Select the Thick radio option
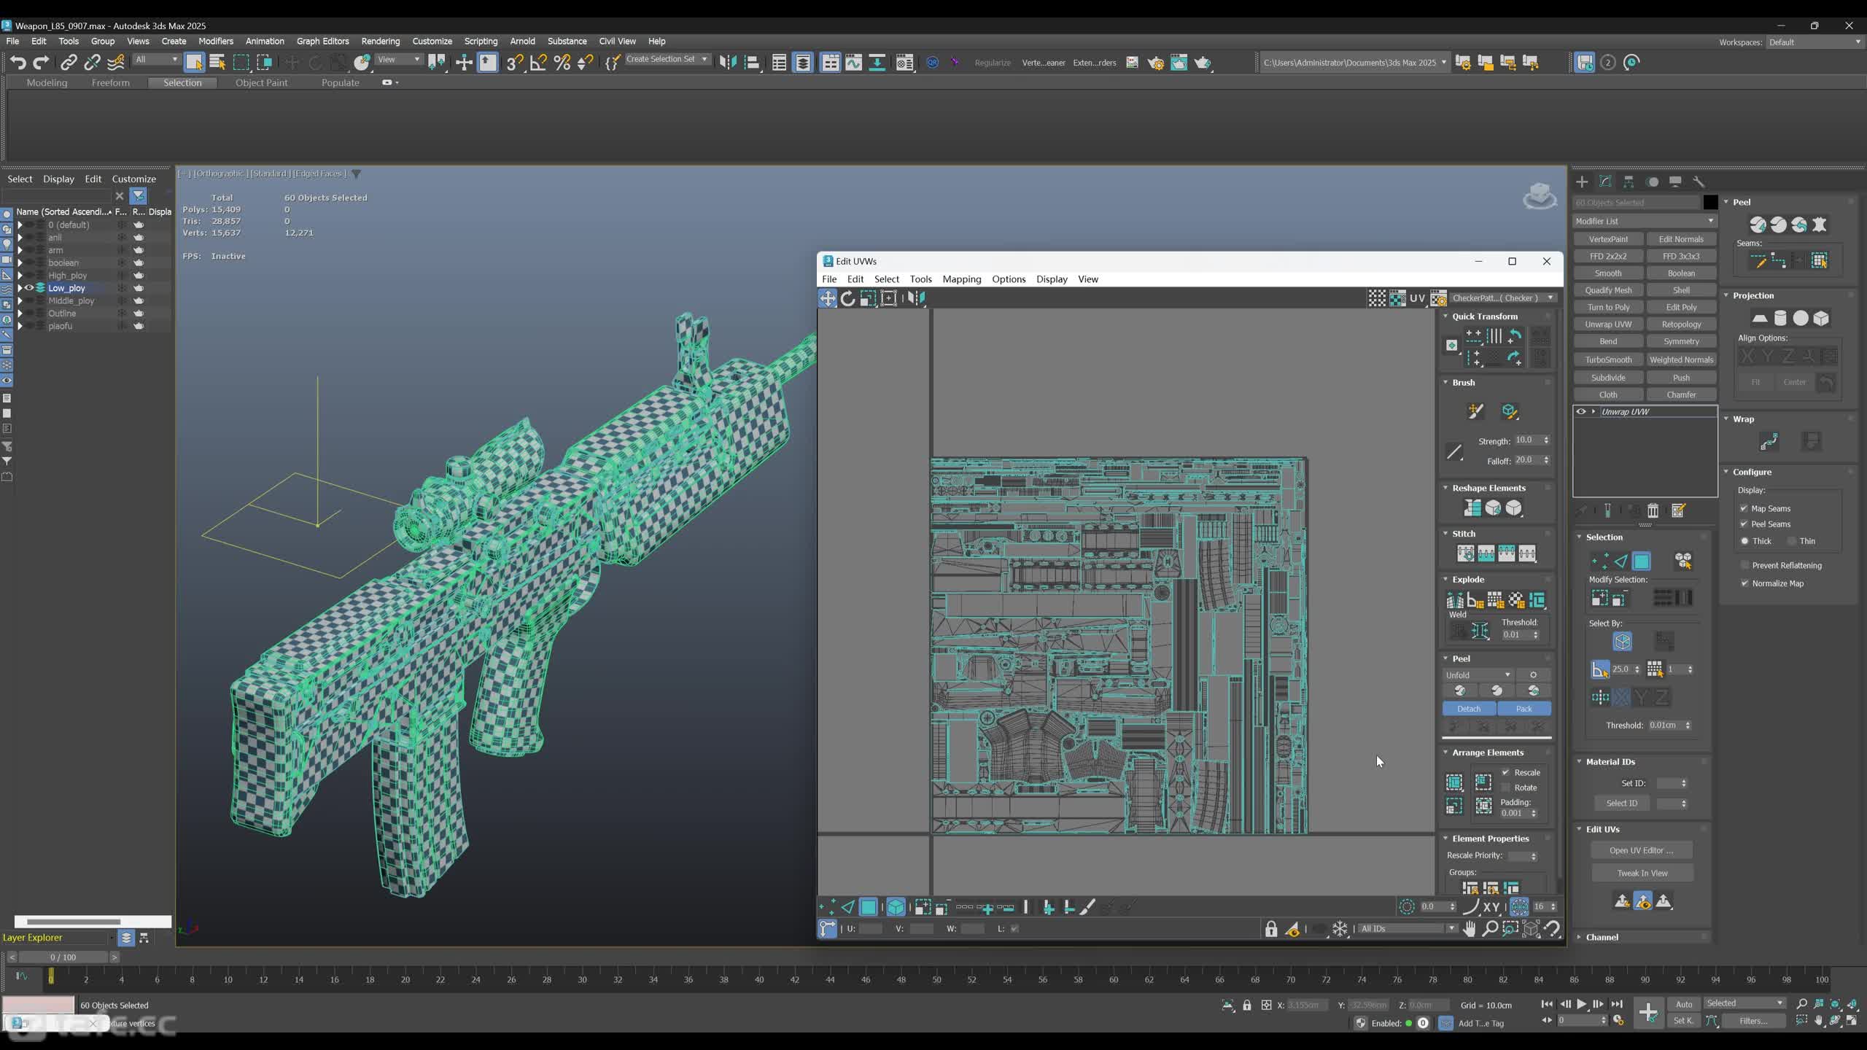 [x=1745, y=542]
